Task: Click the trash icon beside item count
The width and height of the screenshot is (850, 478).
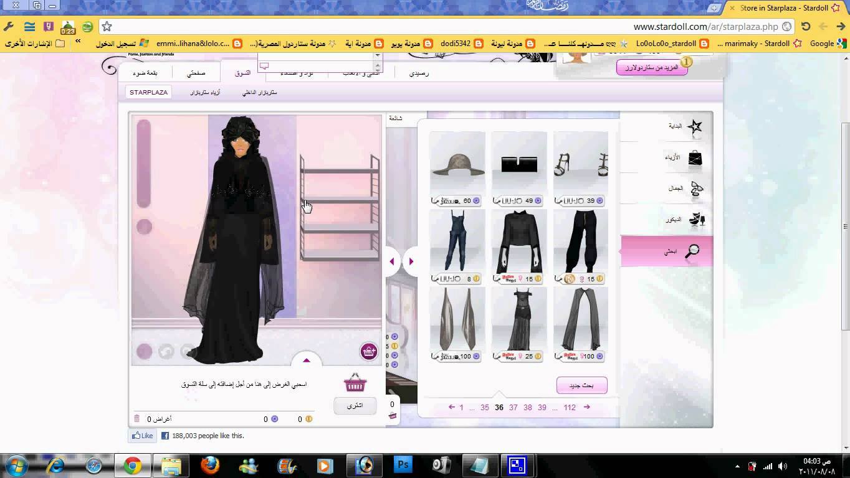Action: click(x=137, y=419)
